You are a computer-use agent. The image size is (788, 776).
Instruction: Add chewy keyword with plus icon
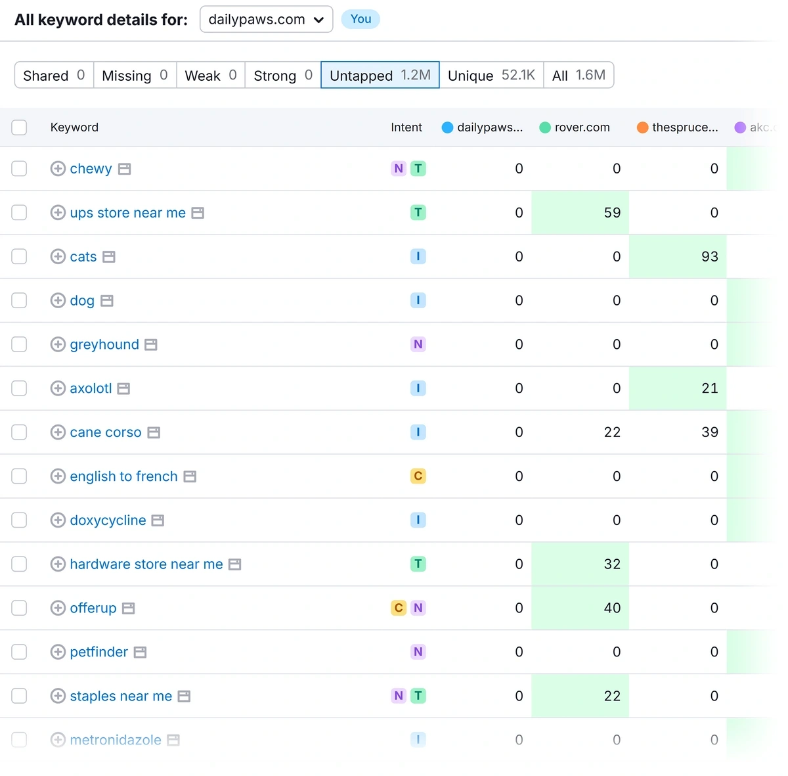(x=58, y=169)
